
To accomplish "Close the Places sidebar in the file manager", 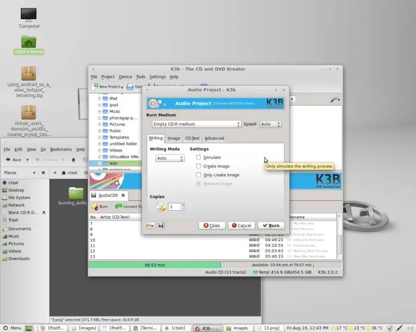I will pyautogui.click(x=43, y=173).
